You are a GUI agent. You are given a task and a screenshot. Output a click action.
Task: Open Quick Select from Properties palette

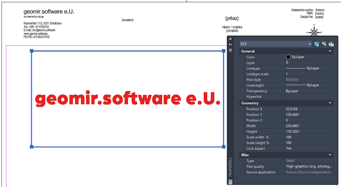pos(331,44)
